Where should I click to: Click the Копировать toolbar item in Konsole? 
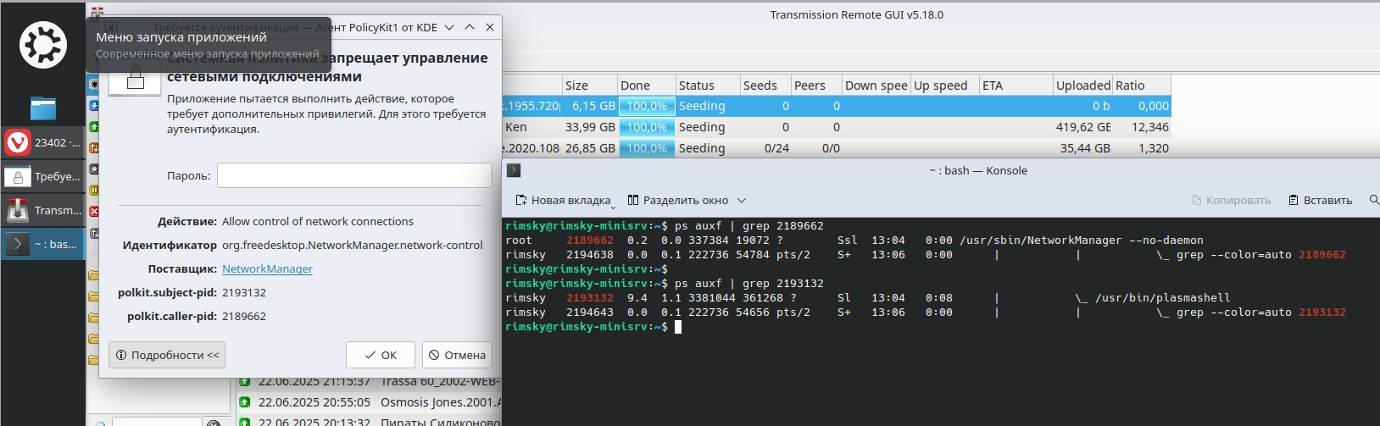tap(1231, 200)
